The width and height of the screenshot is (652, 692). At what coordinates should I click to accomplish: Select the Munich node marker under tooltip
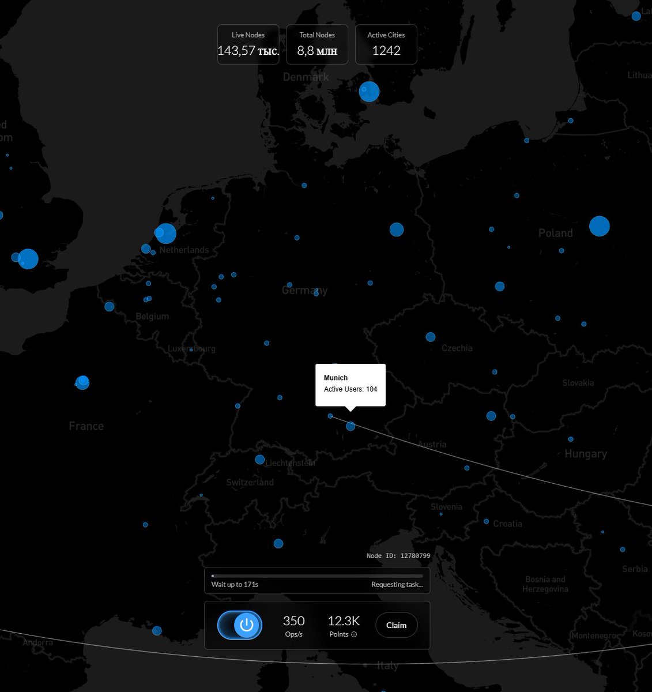[x=351, y=426]
